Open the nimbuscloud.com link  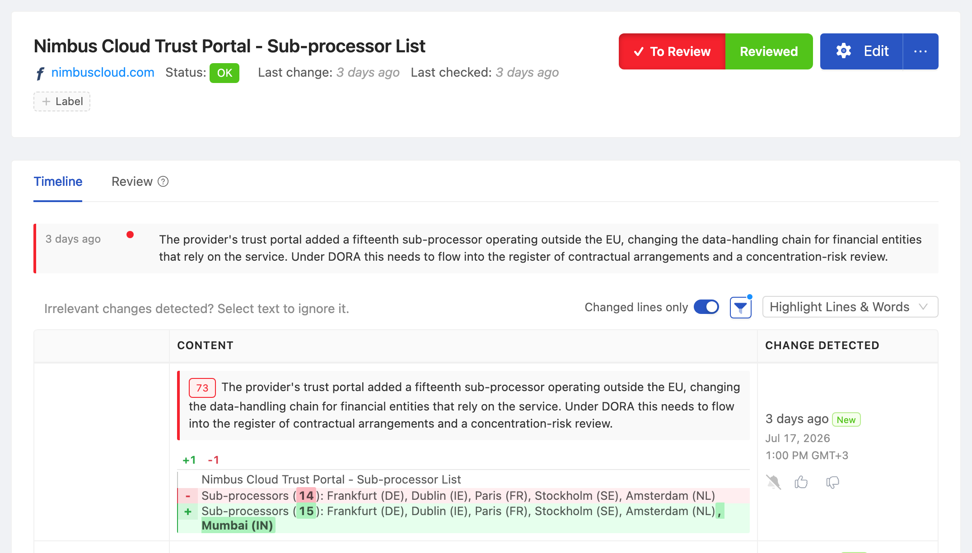coord(103,73)
